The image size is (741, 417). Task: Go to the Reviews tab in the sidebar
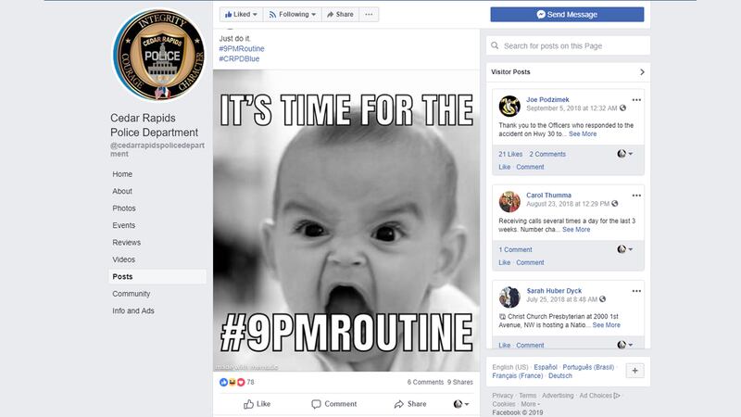tap(127, 243)
